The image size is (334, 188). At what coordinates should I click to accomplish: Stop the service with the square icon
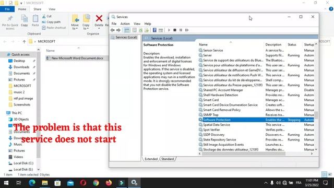[175, 30]
